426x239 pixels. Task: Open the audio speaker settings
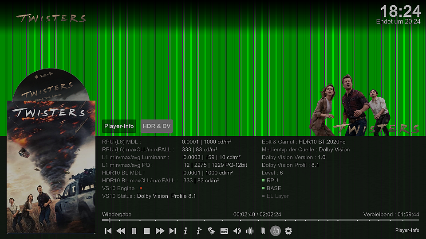tap(237, 231)
